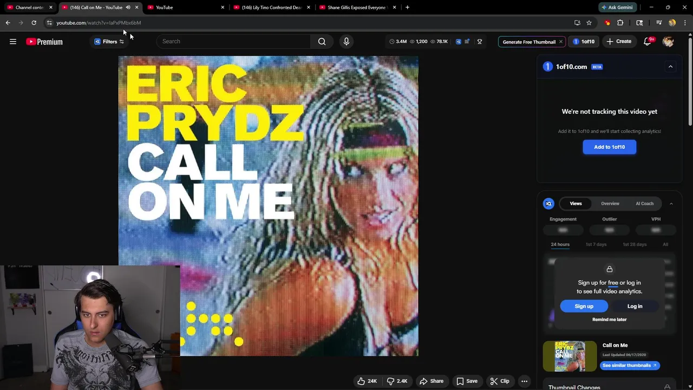Open a new browser tab
Viewport: 693px width, 390px height.
point(407,8)
